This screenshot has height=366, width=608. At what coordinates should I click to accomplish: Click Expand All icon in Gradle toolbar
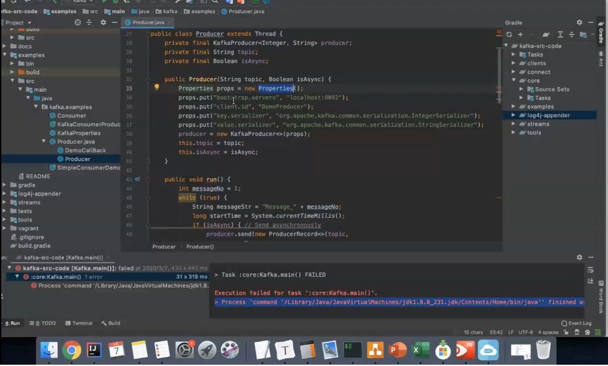(560, 34)
